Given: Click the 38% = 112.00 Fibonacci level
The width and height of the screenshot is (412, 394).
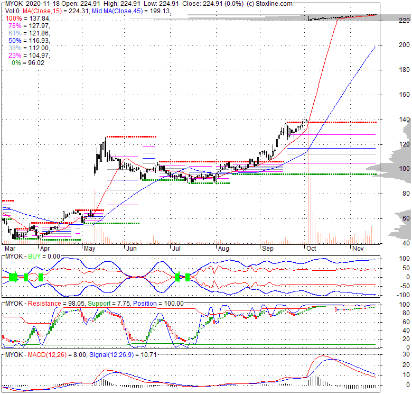Looking at the screenshot, I should (x=29, y=48).
